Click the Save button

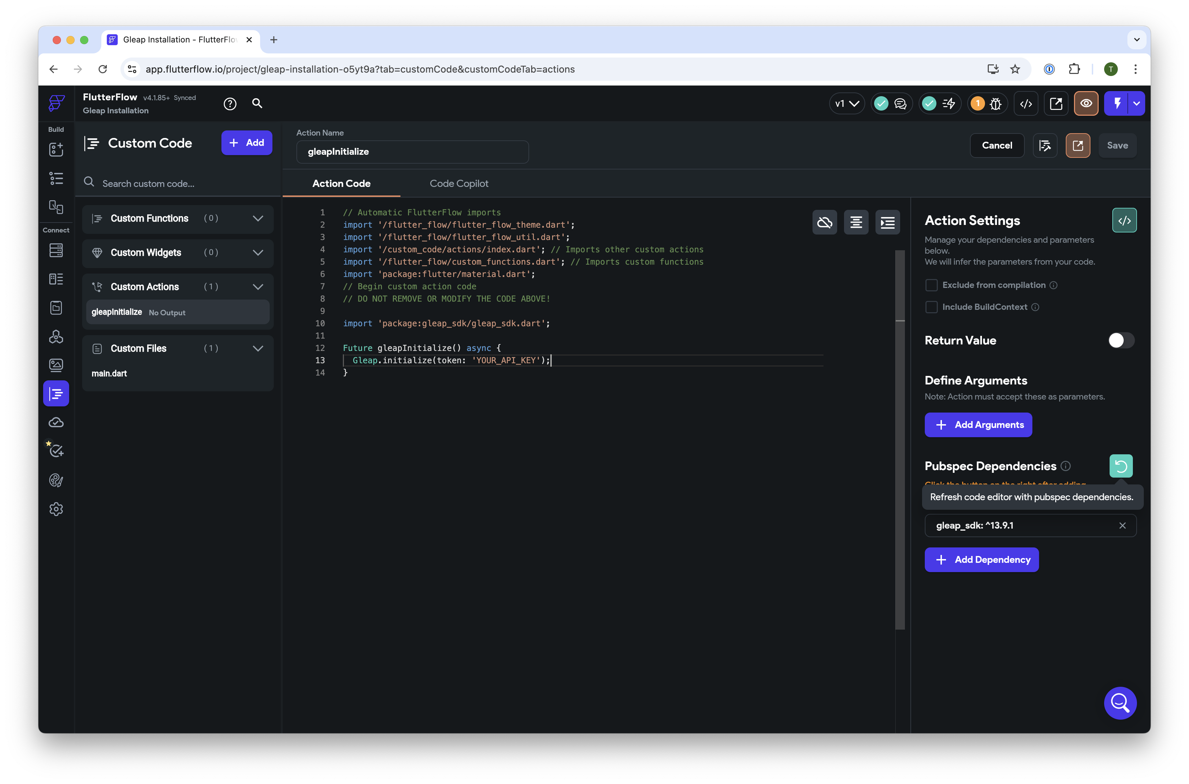(x=1117, y=146)
